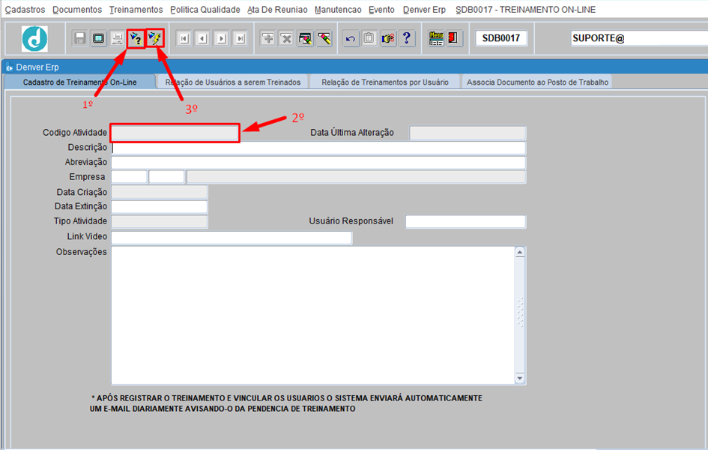This screenshot has width=708, height=450.
Task: Click the Execute Query lightning icon
Action: (155, 38)
